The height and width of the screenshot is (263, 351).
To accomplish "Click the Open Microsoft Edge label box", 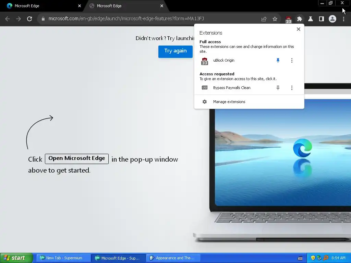I will (77, 159).
